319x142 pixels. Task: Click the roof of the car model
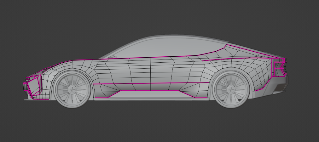[177, 36]
